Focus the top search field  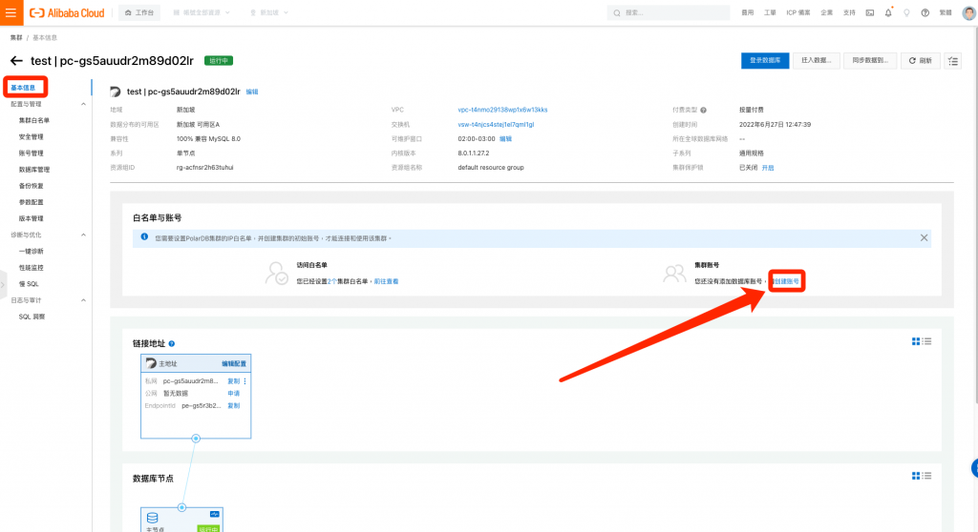[668, 12]
